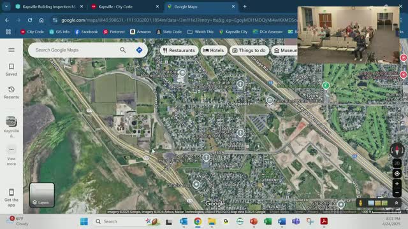Open the tab search dropdown arrow
This screenshot has height=229, width=408.
tap(6, 7)
